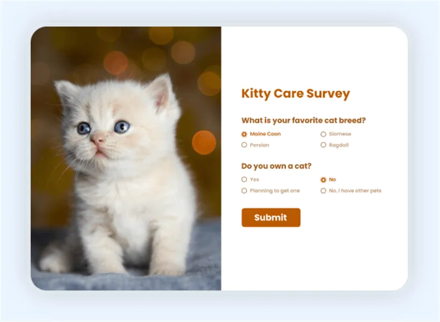Select the Maine Coon radio button
The image size is (440, 322).
(244, 134)
